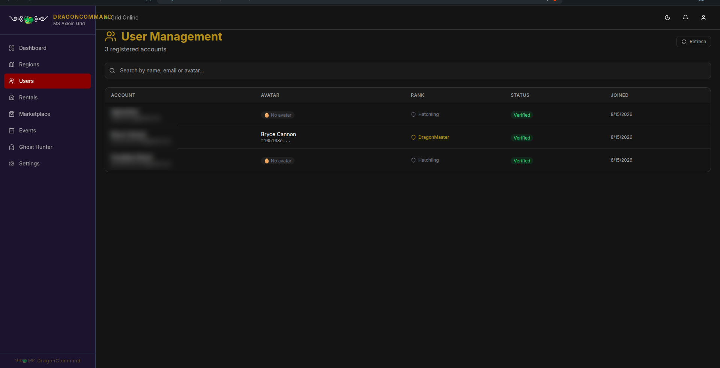Click the Users people icon in sidebar
This screenshot has width=720, height=368.
[12, 81]
